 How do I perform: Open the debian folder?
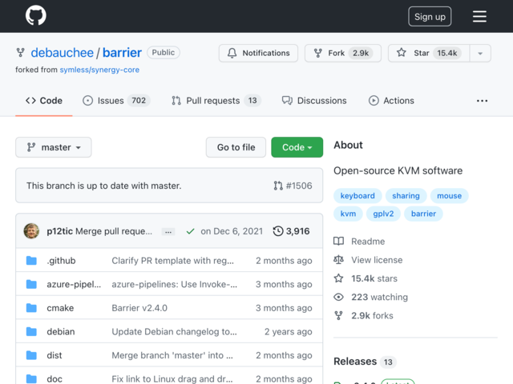point(61,332)
